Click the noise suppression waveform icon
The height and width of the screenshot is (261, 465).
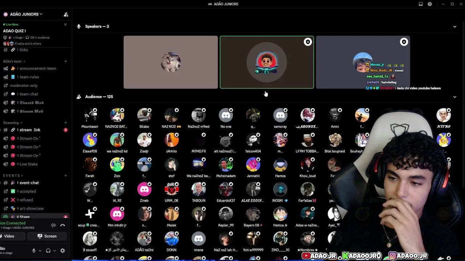click(53, 225)
